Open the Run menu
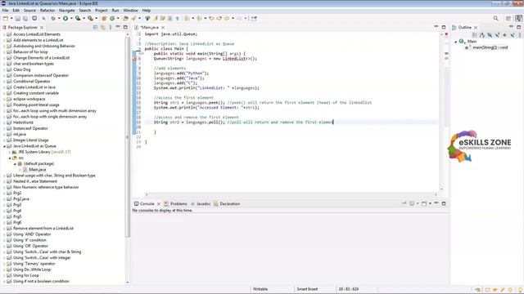The height and width of the screenshot is (294, 524). click(x=115, y=11)
